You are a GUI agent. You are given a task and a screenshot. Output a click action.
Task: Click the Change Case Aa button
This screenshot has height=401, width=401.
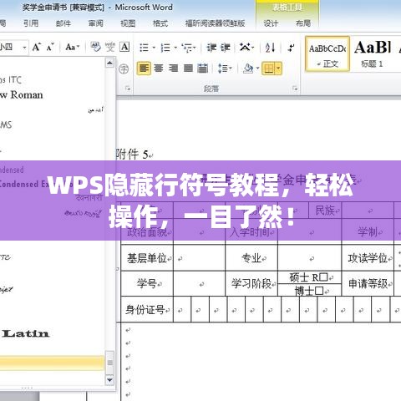coord(70,47)
